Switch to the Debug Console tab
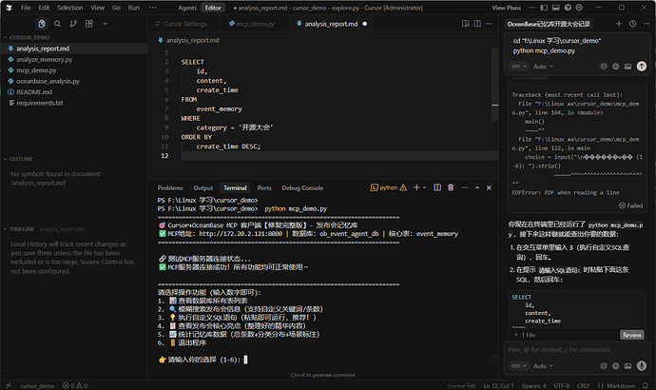Screen dimensions: 656x390 pos(301,188)
